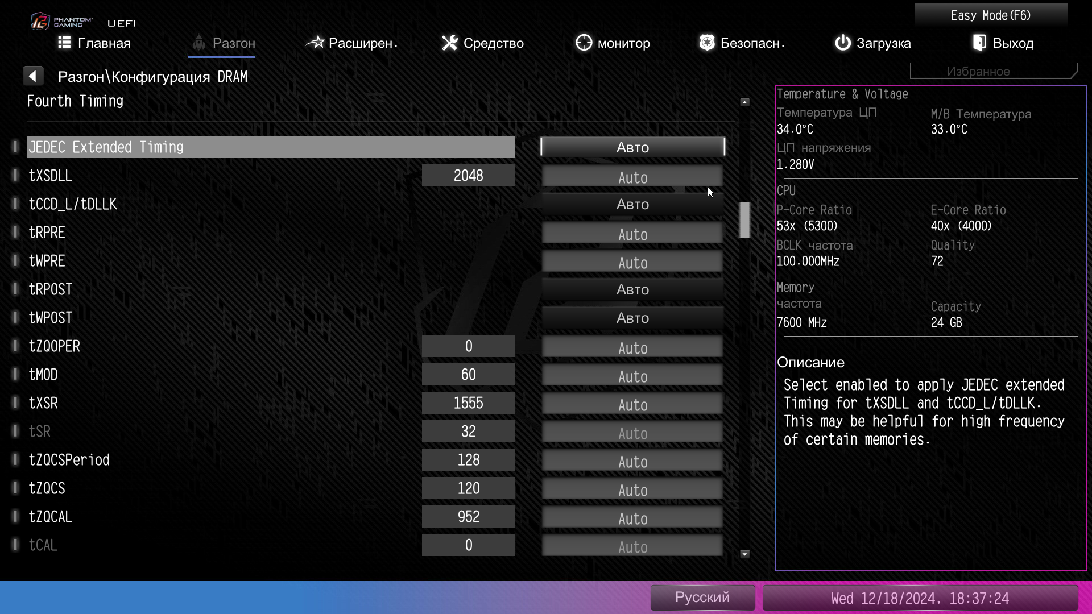Viewport: 1092px width, 614px height.
Task: Click the Выход door icon
Action: click(x=979, y=43)
